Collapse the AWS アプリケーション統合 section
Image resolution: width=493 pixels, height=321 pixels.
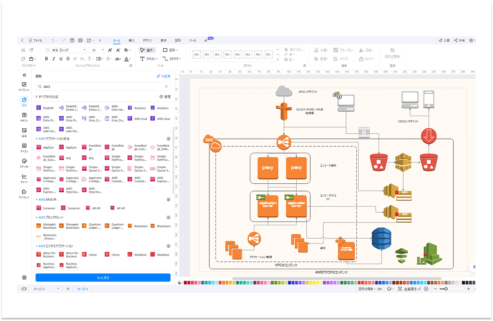coord(37,139)
